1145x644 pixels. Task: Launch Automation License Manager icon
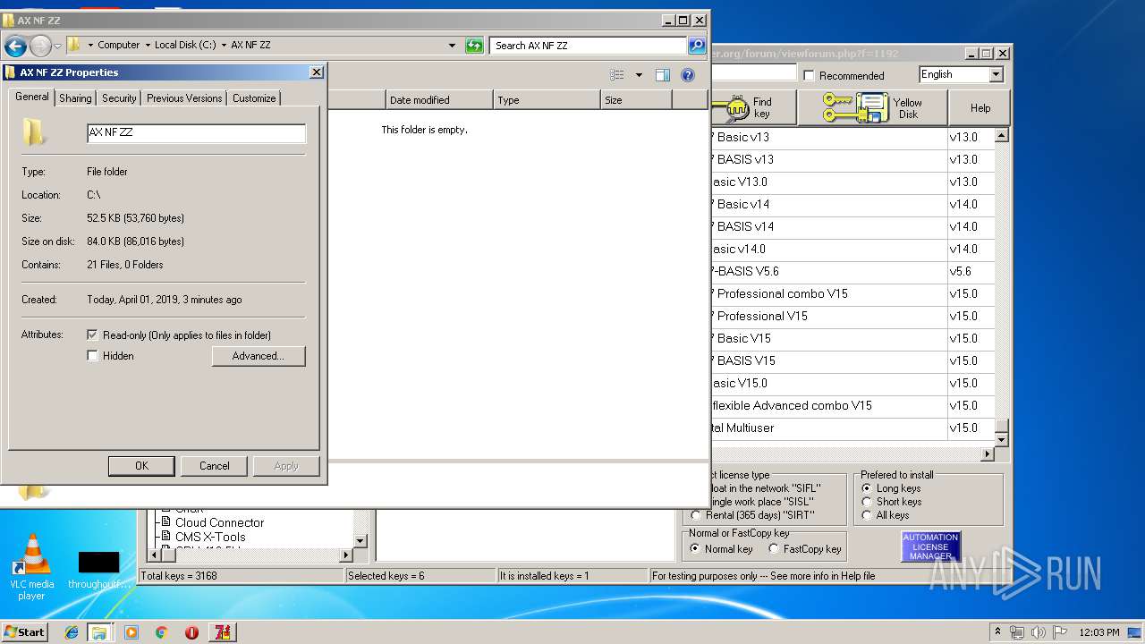click(930, 547)
